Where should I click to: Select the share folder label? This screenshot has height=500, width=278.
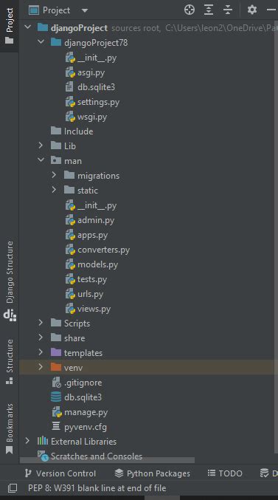(74, 338)
